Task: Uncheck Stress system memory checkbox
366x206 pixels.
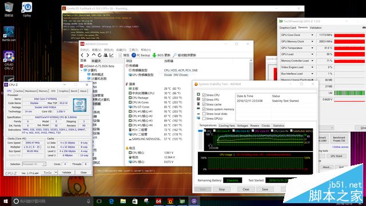Action: 204,109
